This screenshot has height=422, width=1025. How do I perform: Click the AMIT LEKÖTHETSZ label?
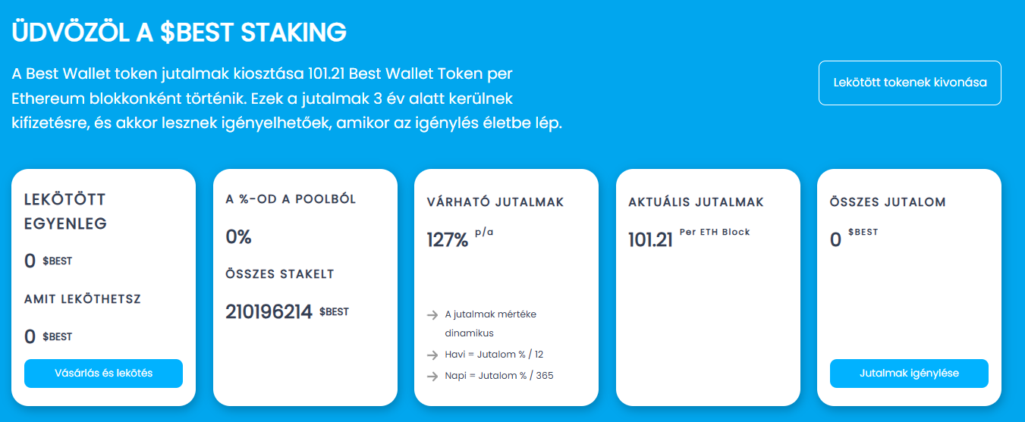[83, 299]
